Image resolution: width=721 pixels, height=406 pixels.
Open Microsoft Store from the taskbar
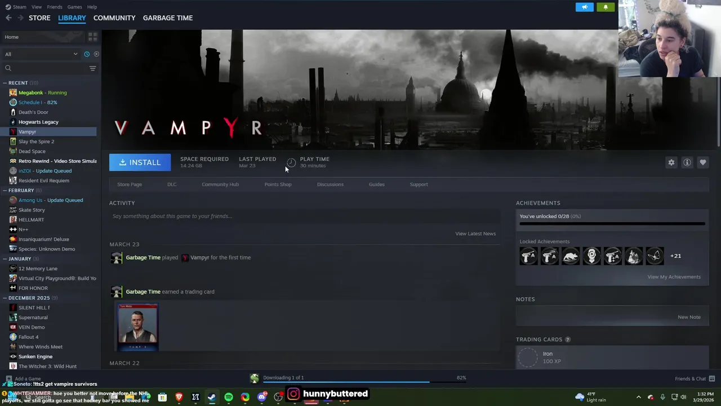tap(162, 397)
